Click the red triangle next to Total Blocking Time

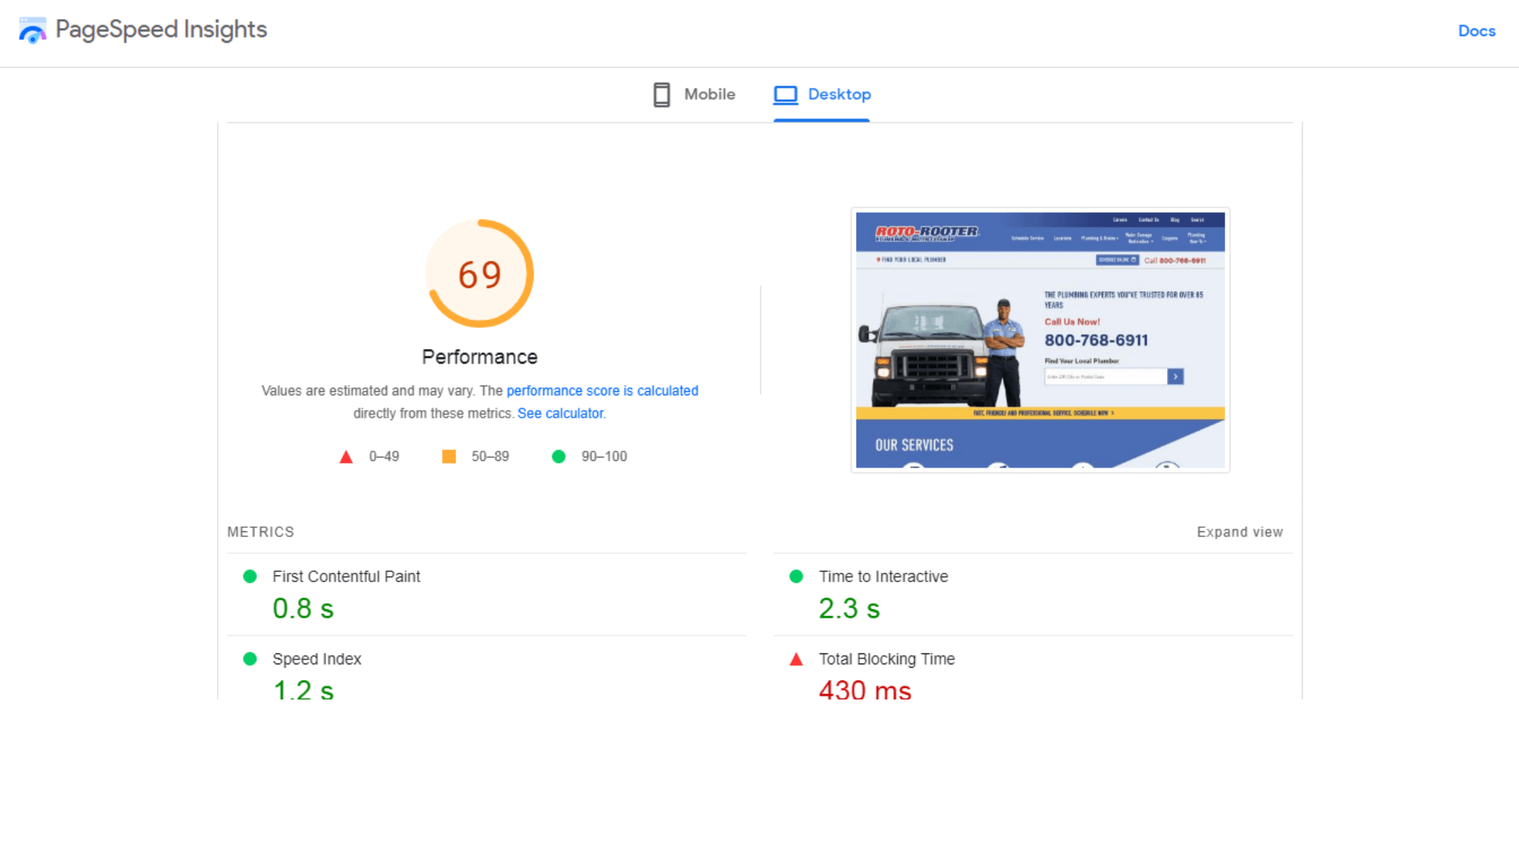click(795, 659)
